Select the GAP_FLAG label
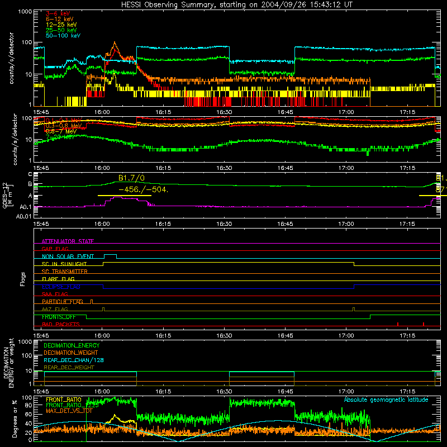 click(x=55, y=249)
